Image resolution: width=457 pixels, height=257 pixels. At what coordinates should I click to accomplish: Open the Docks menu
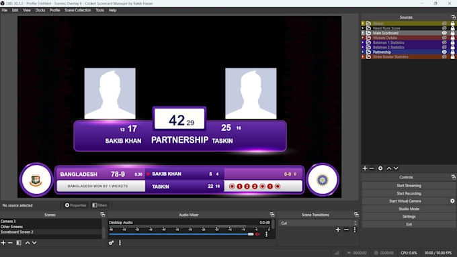point(40,10)
